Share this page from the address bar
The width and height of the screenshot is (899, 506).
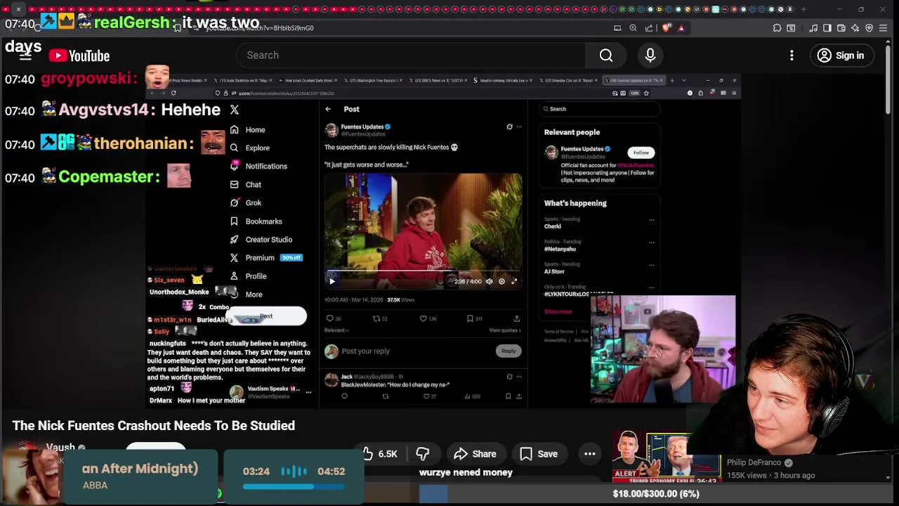[649, 28]
